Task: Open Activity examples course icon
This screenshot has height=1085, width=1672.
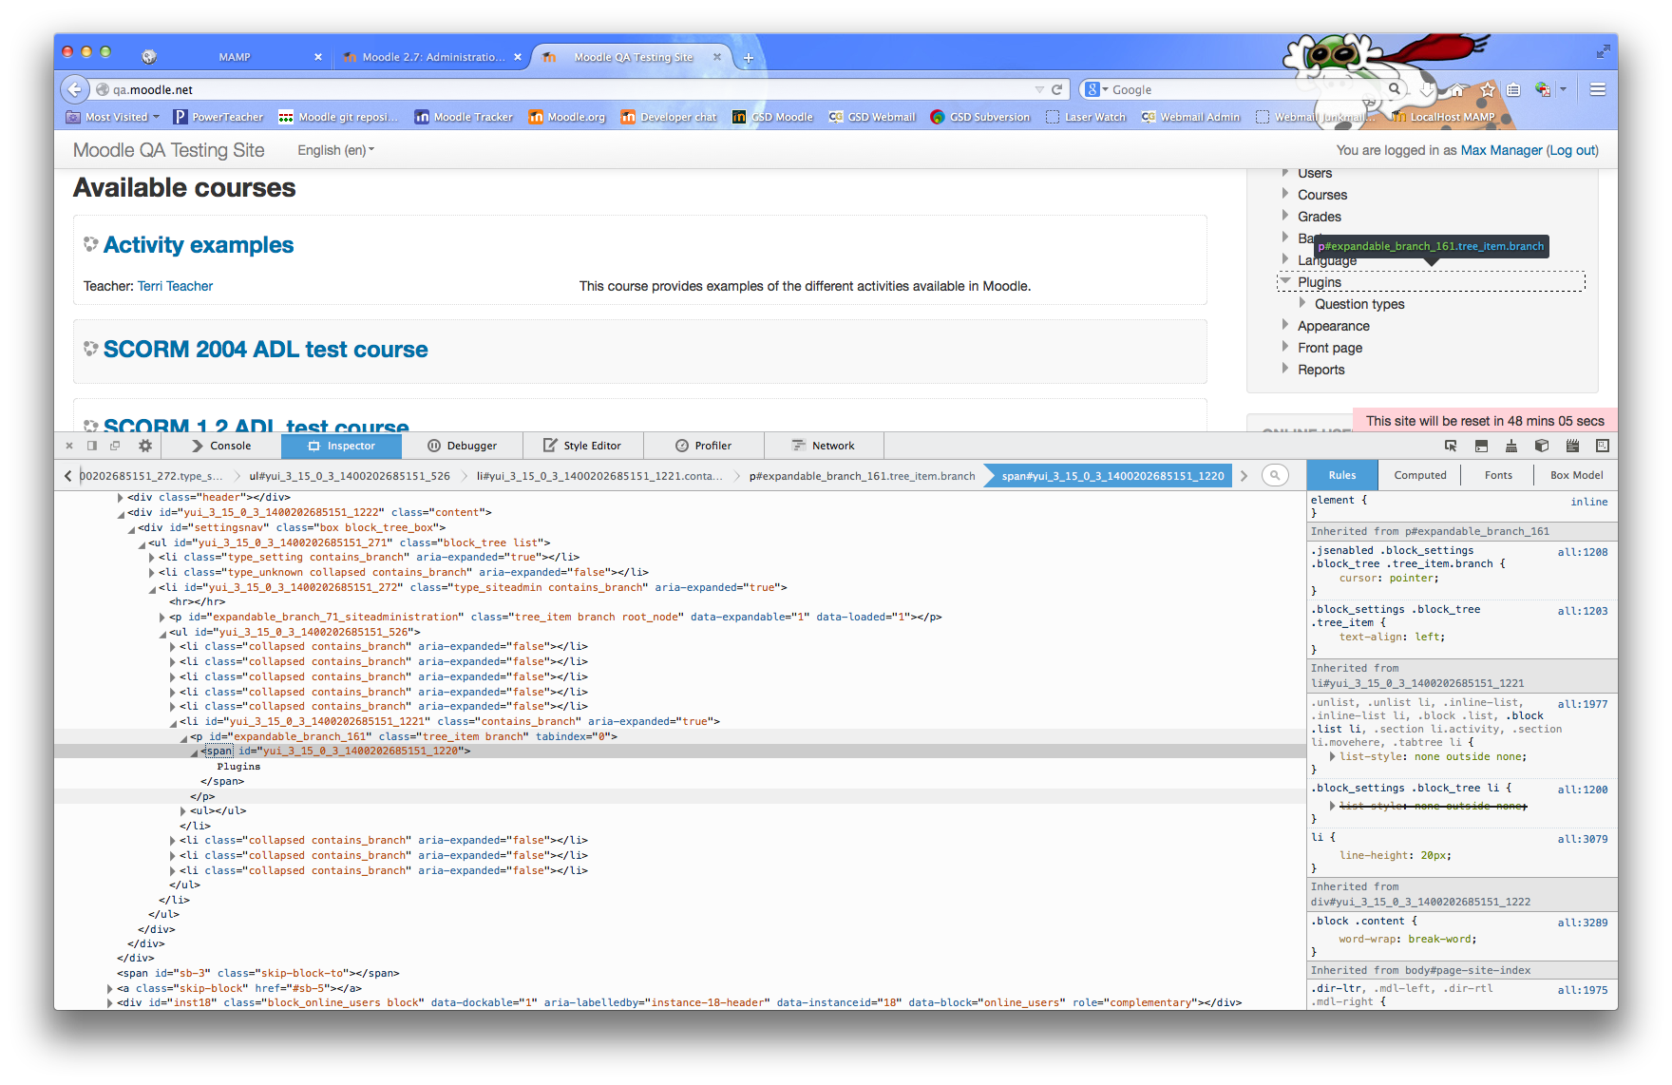Action: tap(91, 244)
